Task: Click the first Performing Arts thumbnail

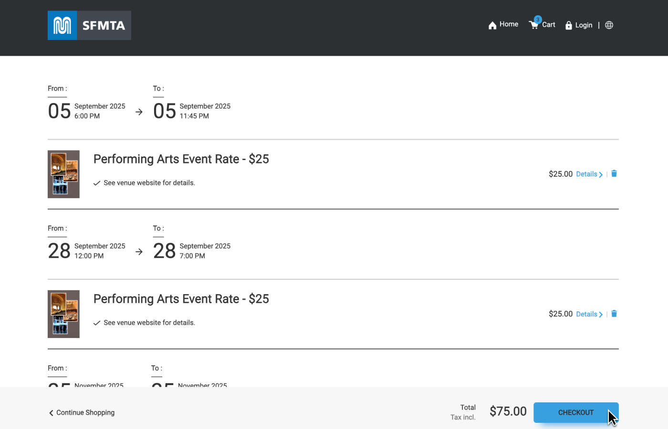Action: tap(63, 174)
